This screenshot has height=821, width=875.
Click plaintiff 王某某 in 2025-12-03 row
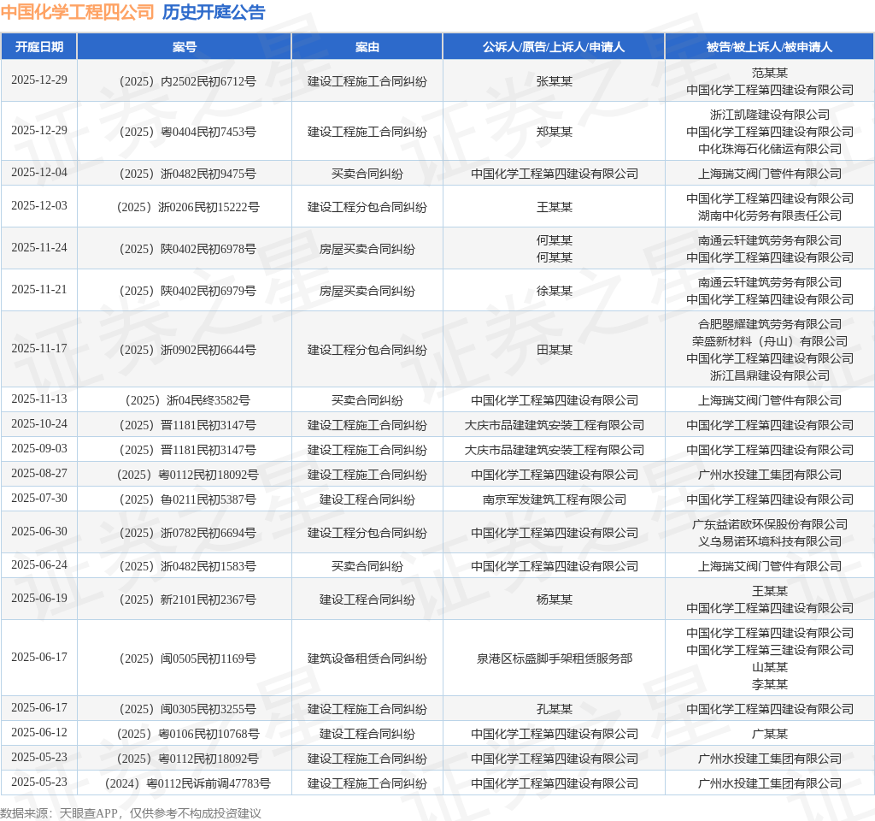(554, 207)
